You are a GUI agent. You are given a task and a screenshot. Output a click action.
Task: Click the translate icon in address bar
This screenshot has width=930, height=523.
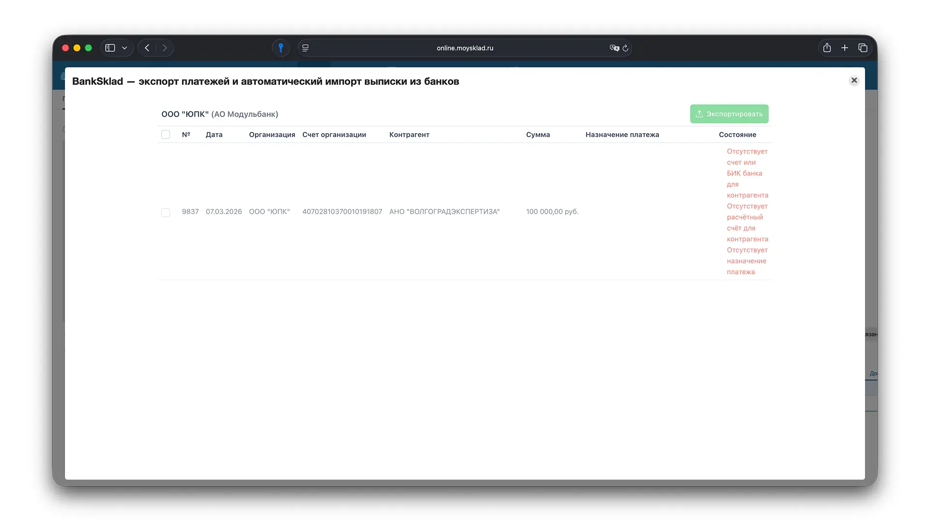[x=614, y=48]
